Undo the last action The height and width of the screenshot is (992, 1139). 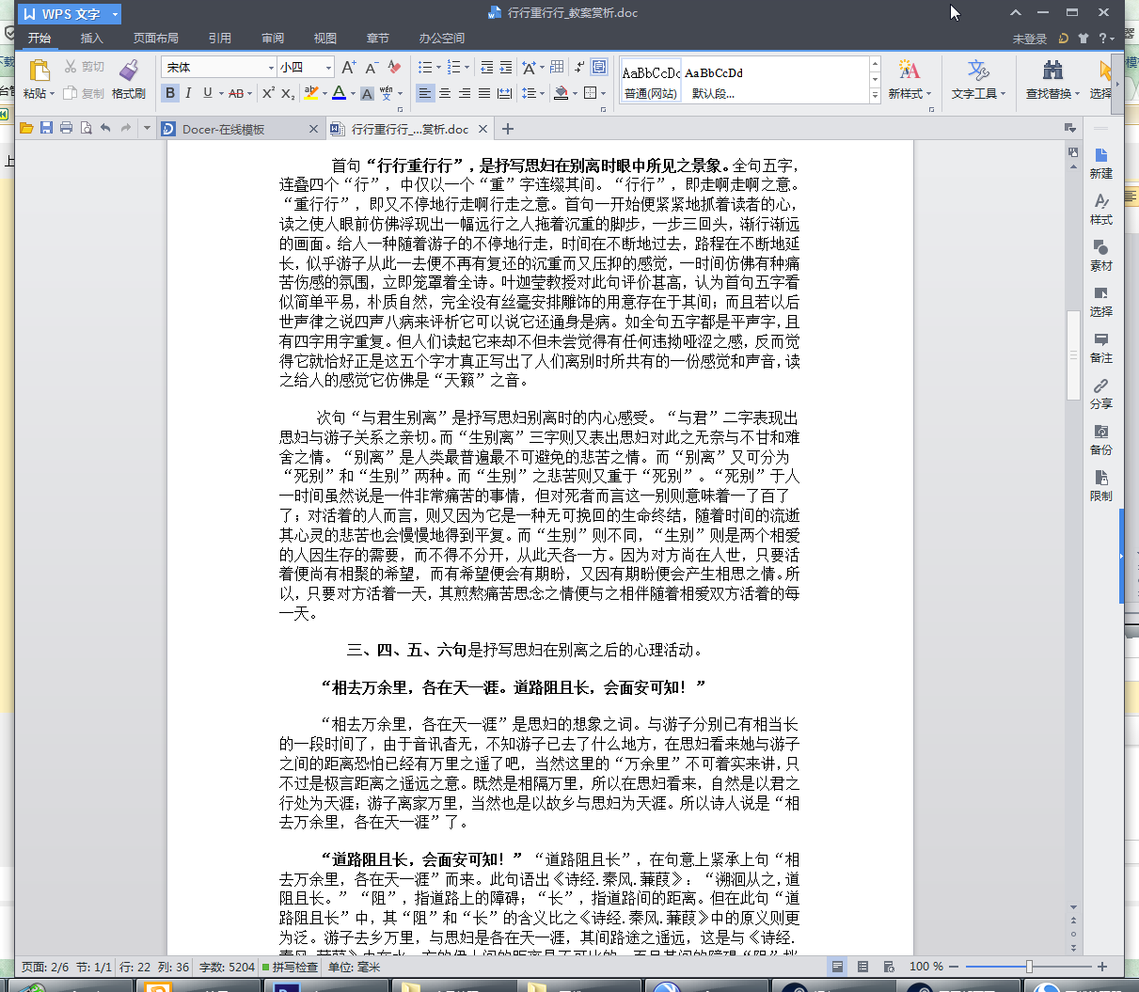(x=105, y=128)
